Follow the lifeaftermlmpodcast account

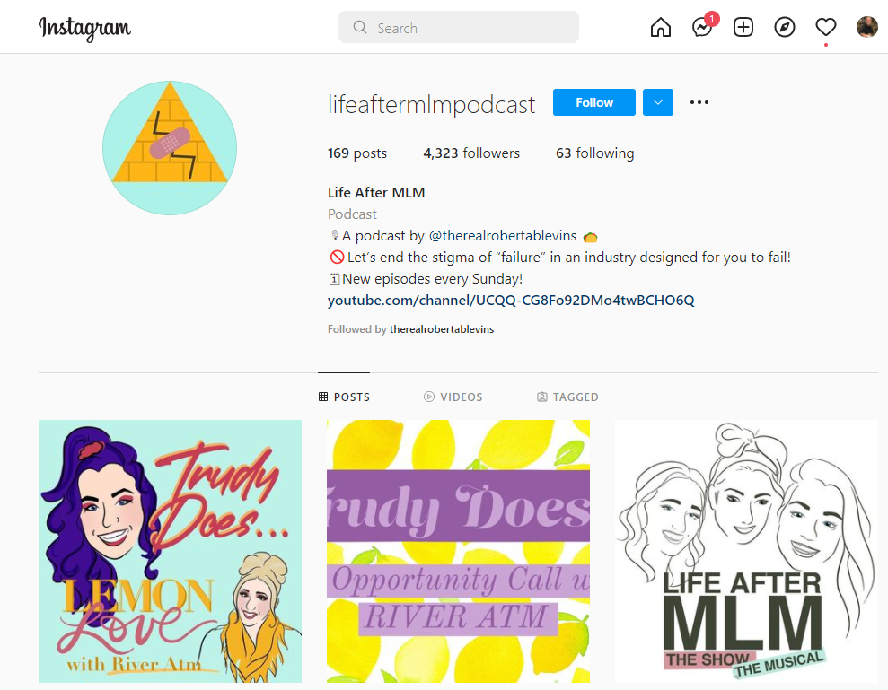click(x=594, y=102)
